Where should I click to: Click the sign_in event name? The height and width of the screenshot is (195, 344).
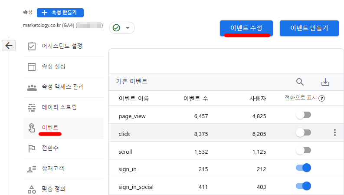tap(128, 169)
